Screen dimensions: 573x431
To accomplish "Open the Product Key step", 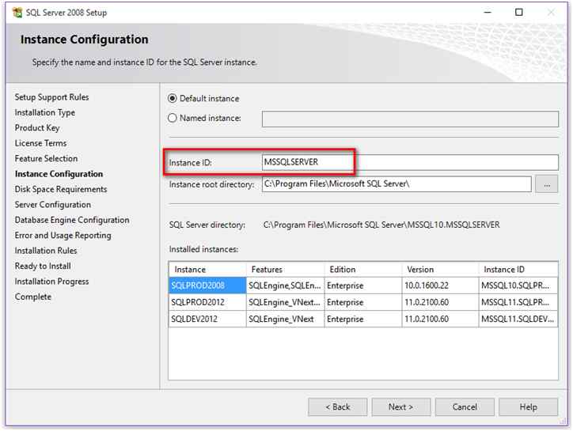I will pyautogui.click(x=37, y=128).
